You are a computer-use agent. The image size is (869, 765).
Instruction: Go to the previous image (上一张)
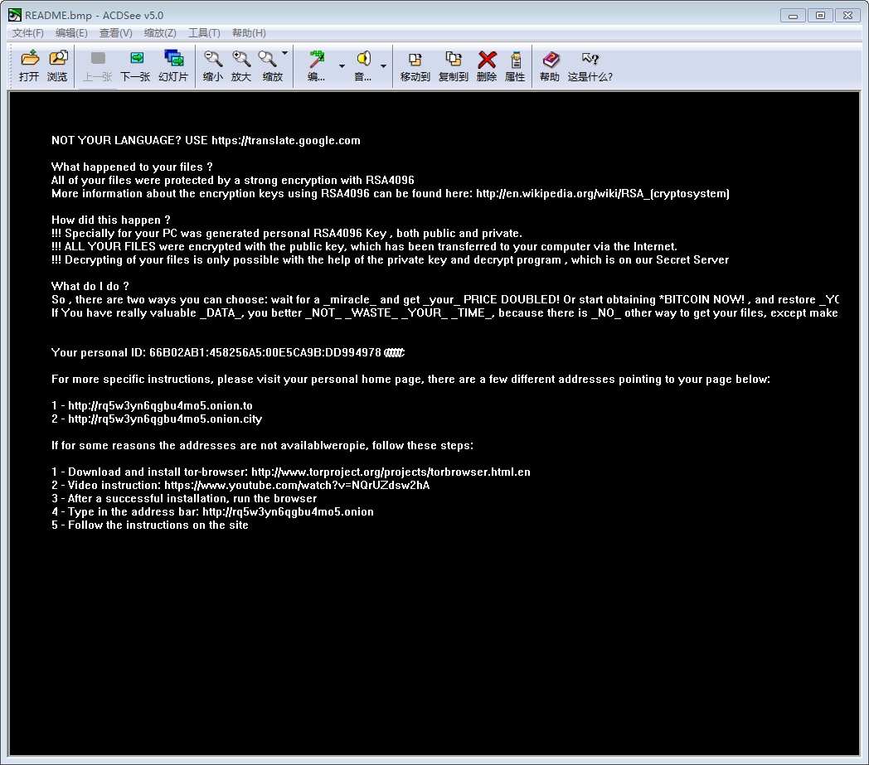click(x=98, y=59)
